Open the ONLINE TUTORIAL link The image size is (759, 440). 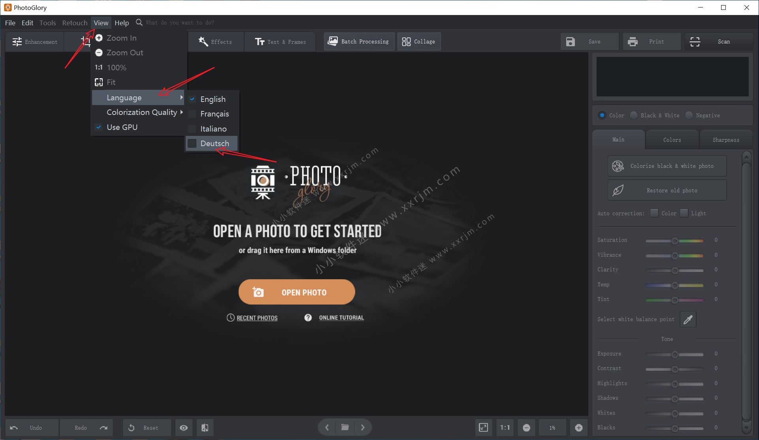point(341,318)
